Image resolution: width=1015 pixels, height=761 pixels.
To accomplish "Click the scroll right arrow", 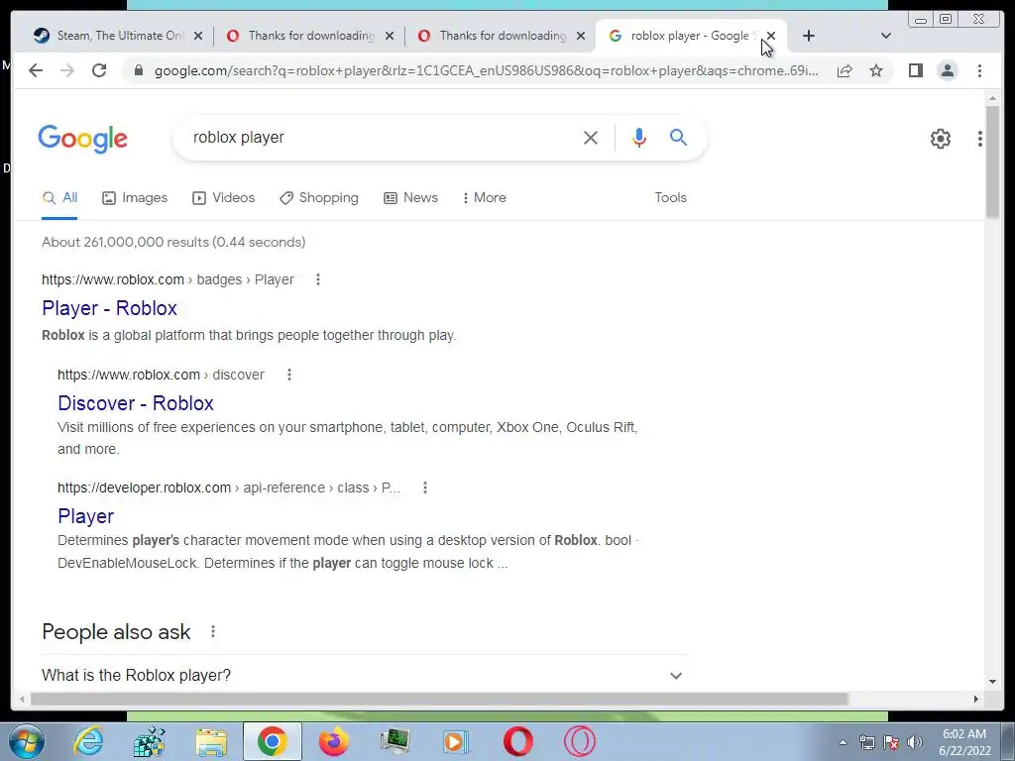I will [976, 699].
